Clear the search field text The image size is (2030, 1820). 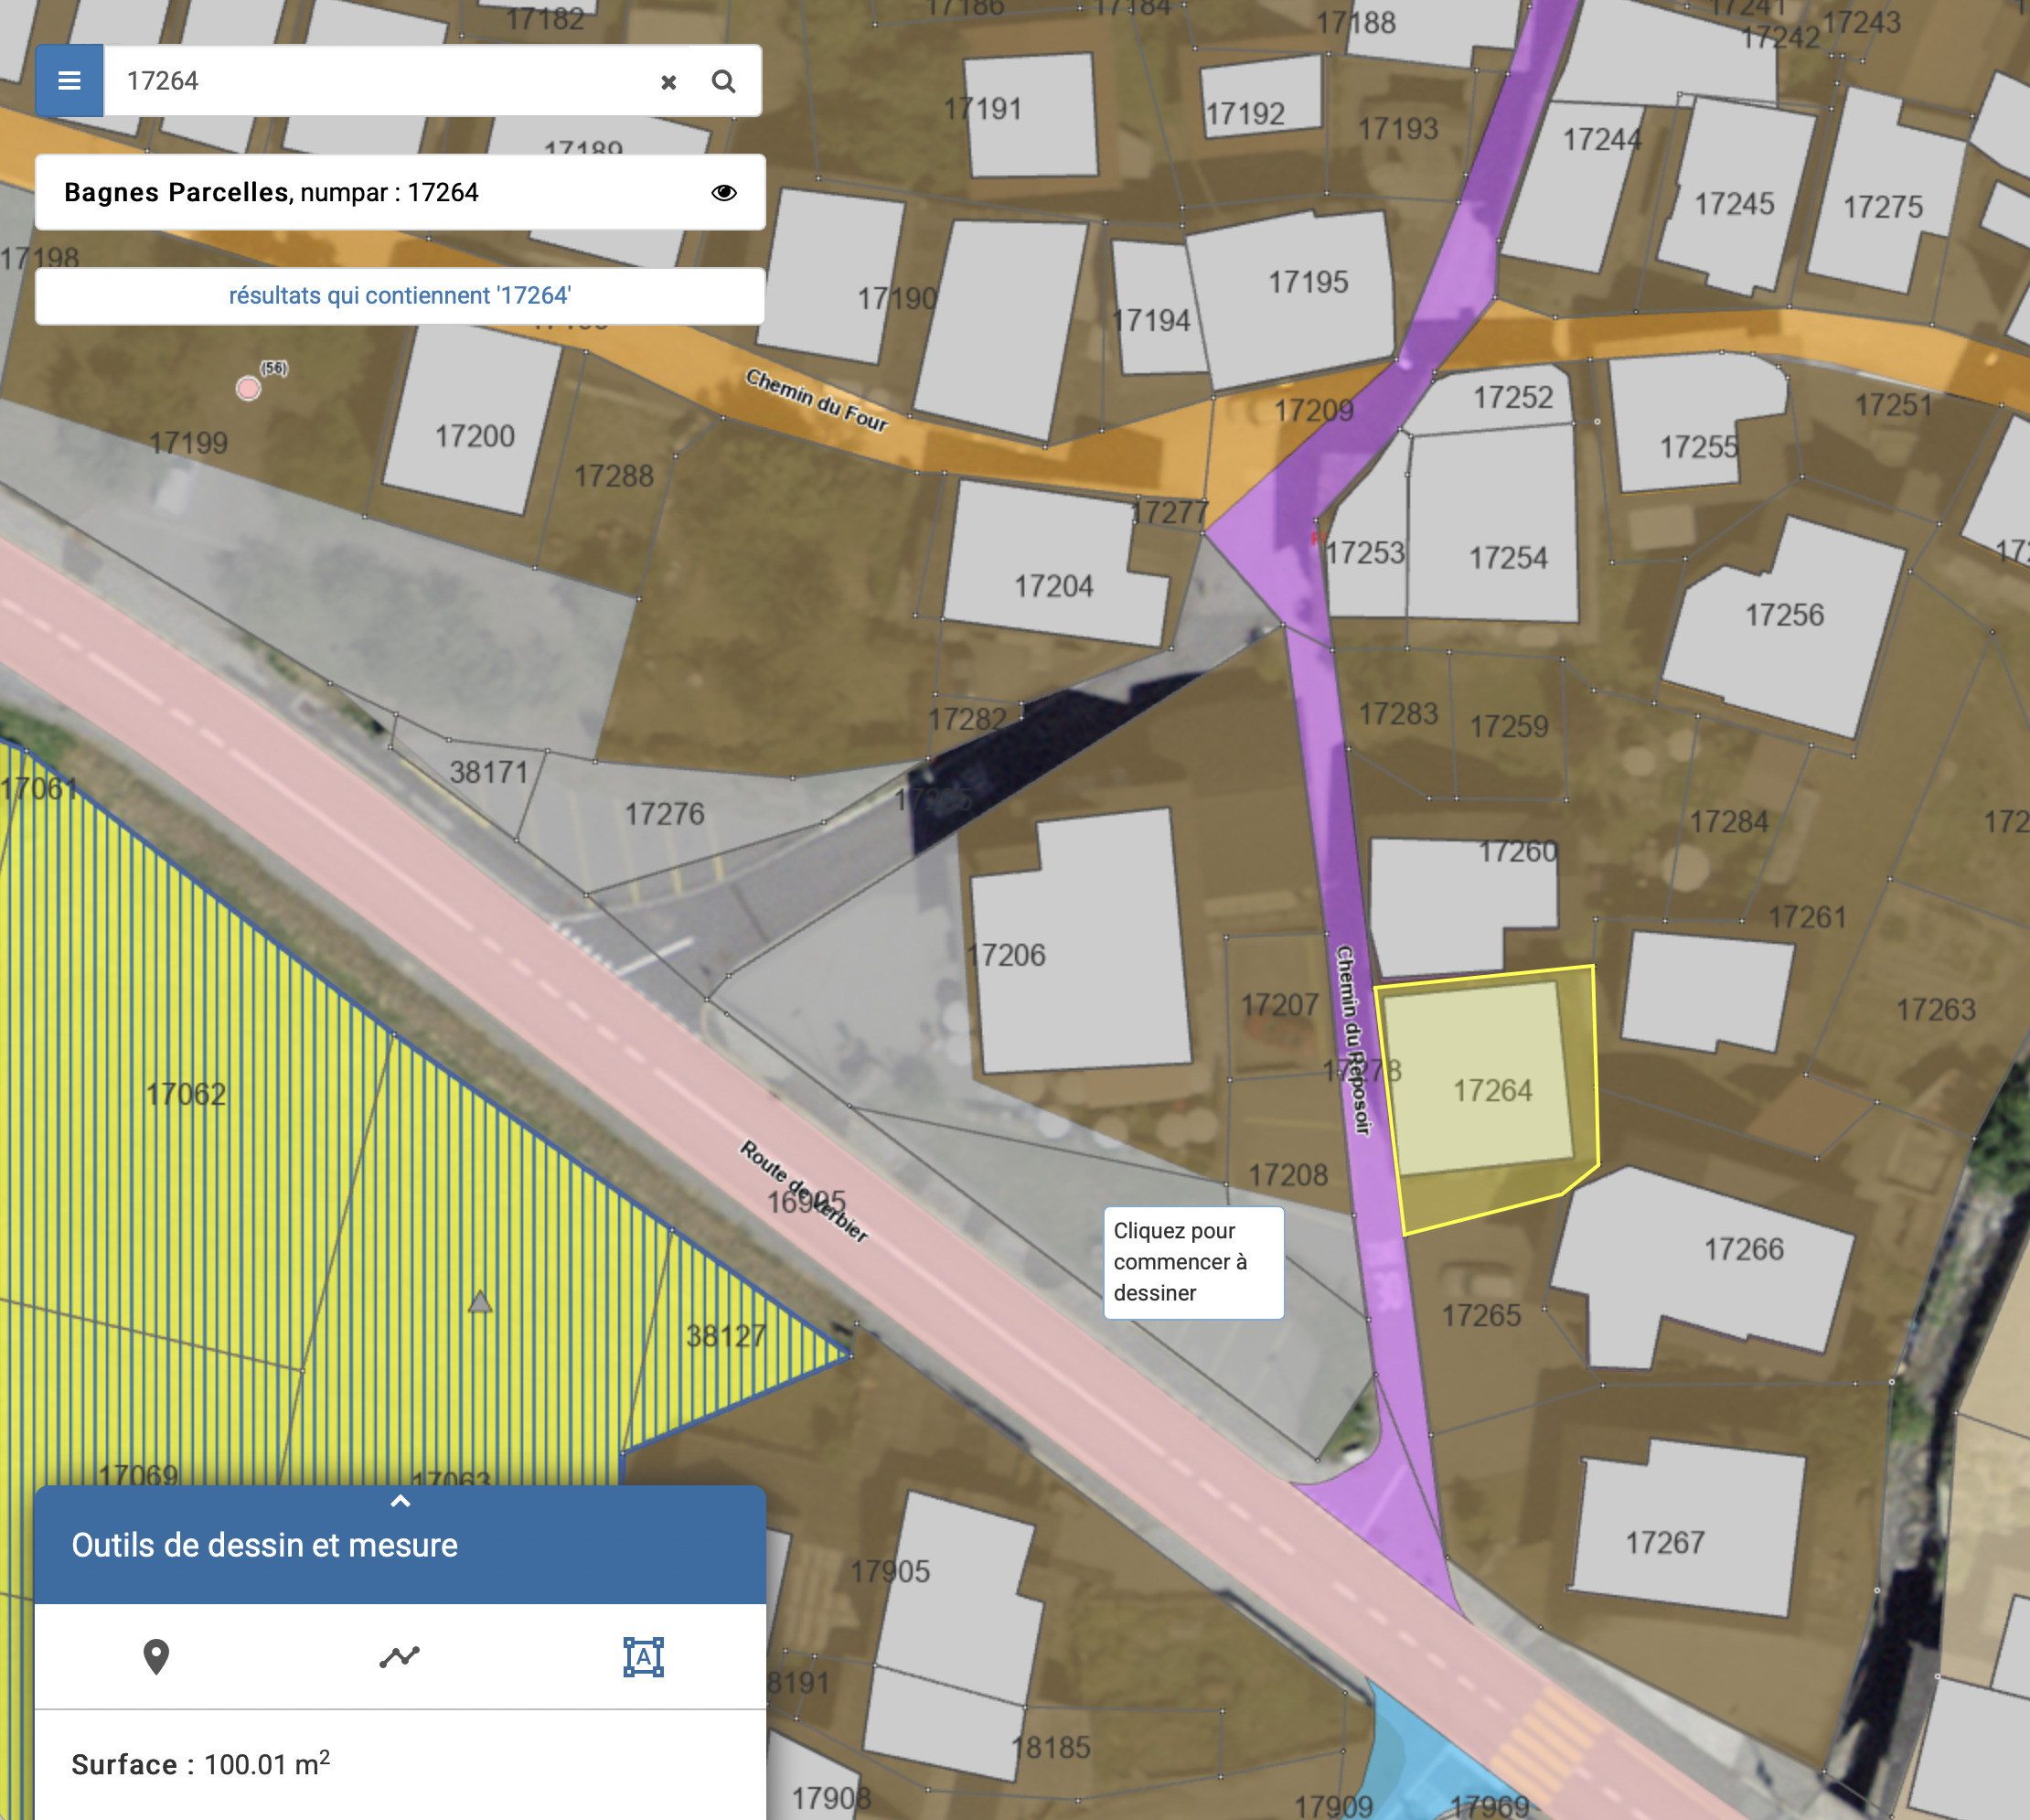coord(668,82)
